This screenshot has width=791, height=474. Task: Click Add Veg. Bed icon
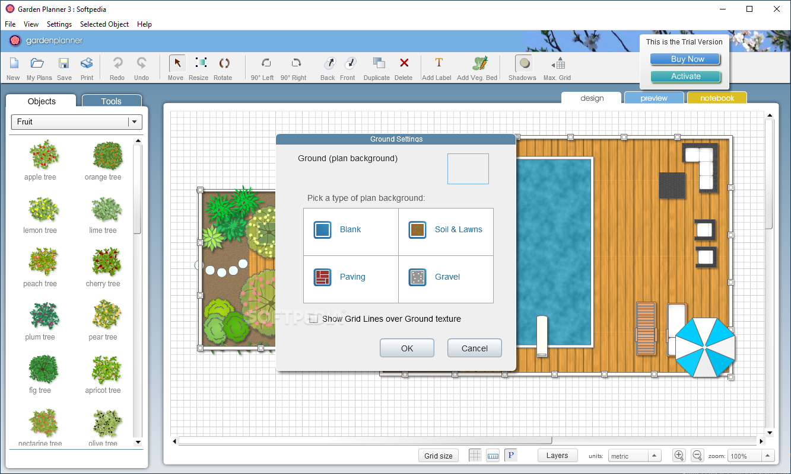point(480,63)
